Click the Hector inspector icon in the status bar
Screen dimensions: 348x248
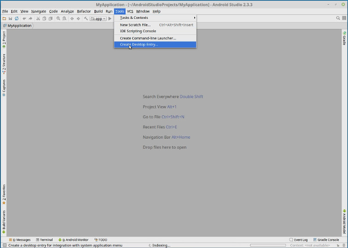pos(344,245)
